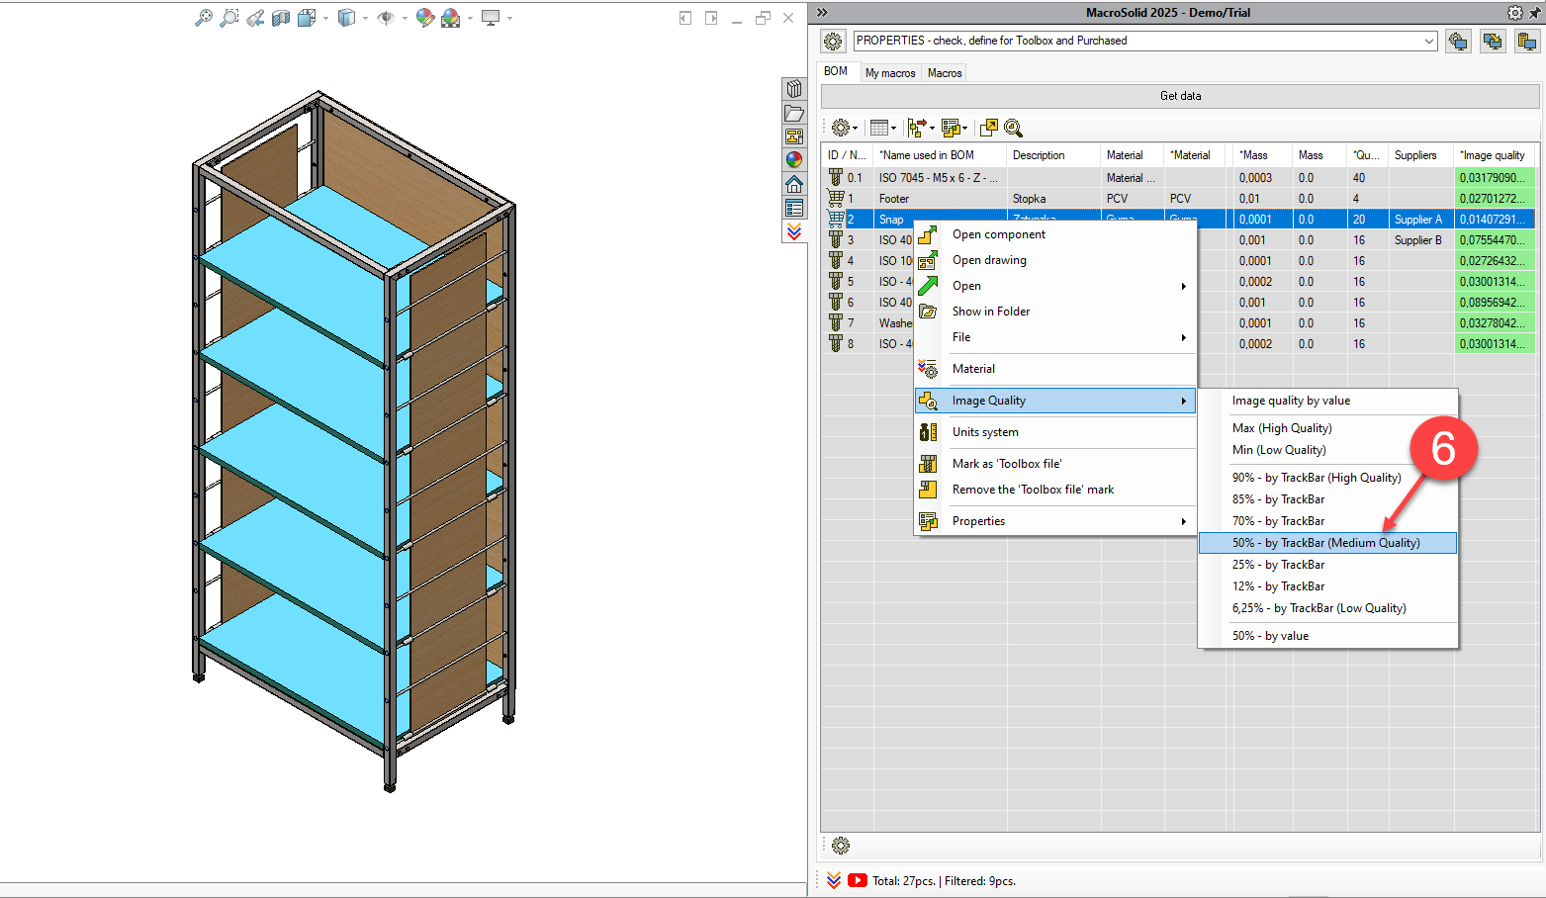Image resolution: width=1546 pixels, height=898 pixels.
Task: Open the table columns dropdown
Action: point(882,128)
